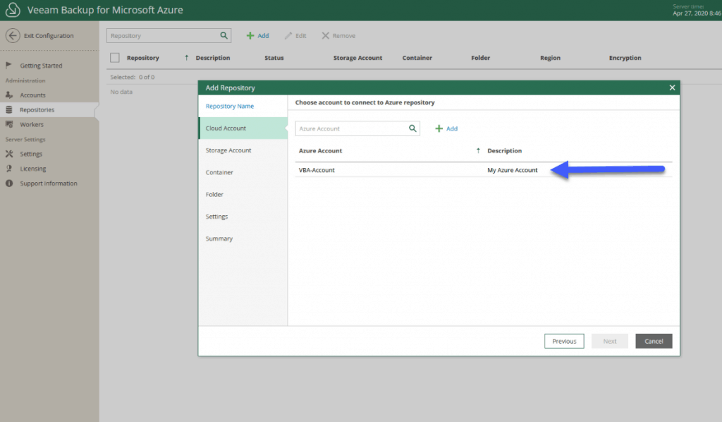The height and width of the screenshot is (422, 722).
Task: Click the Repositories stack icon
Action: point(8,109)
